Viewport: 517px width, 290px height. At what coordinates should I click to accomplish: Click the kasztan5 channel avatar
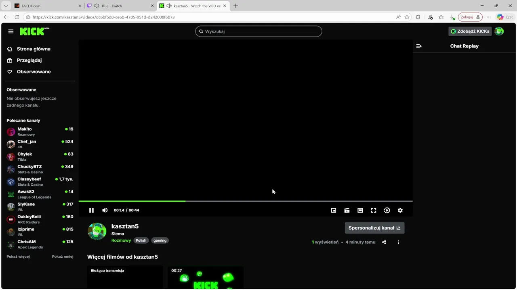(97, 231)
